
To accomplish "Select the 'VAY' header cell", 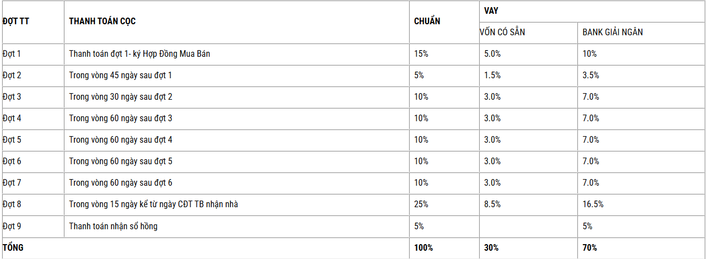I will pyautogui.click(x=491, y=11).
